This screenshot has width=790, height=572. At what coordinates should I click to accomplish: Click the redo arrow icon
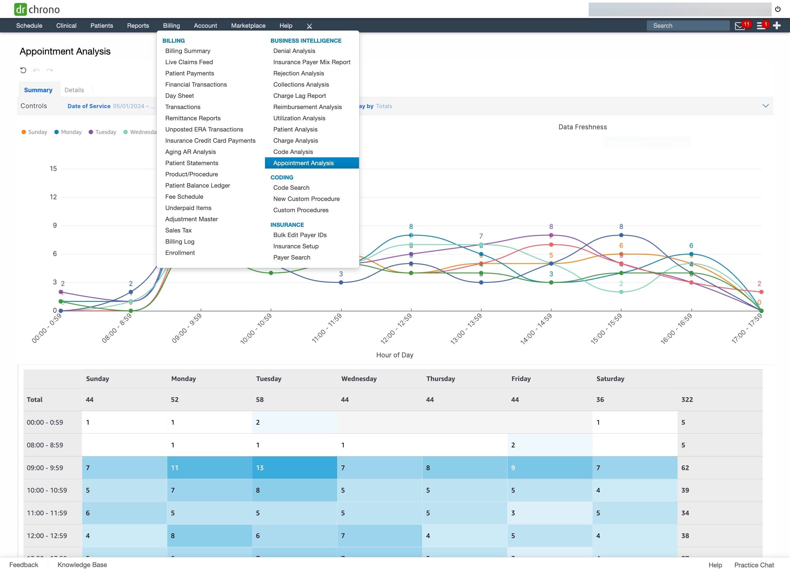(50, 70)
